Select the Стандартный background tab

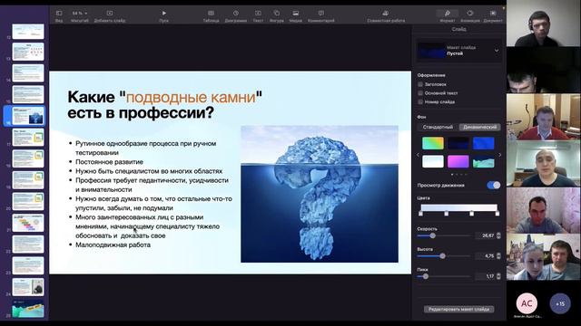(x=438, y=127)
